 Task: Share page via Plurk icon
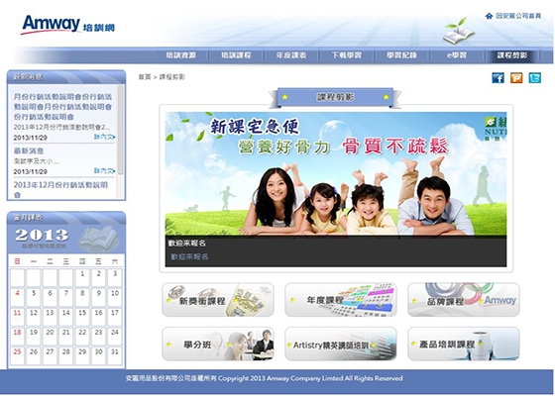click(516, 77)
